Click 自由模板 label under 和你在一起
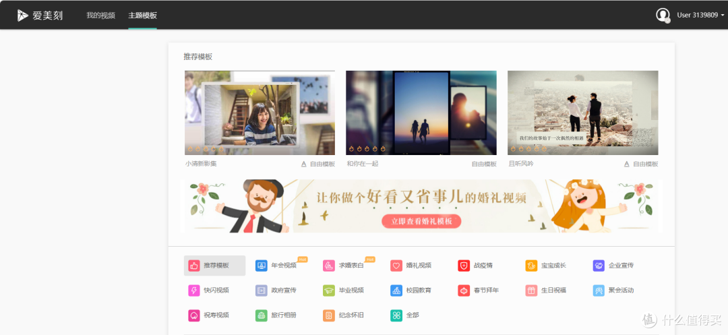The height and width of the screenshot is (335, 728). (x=484, y=164)
